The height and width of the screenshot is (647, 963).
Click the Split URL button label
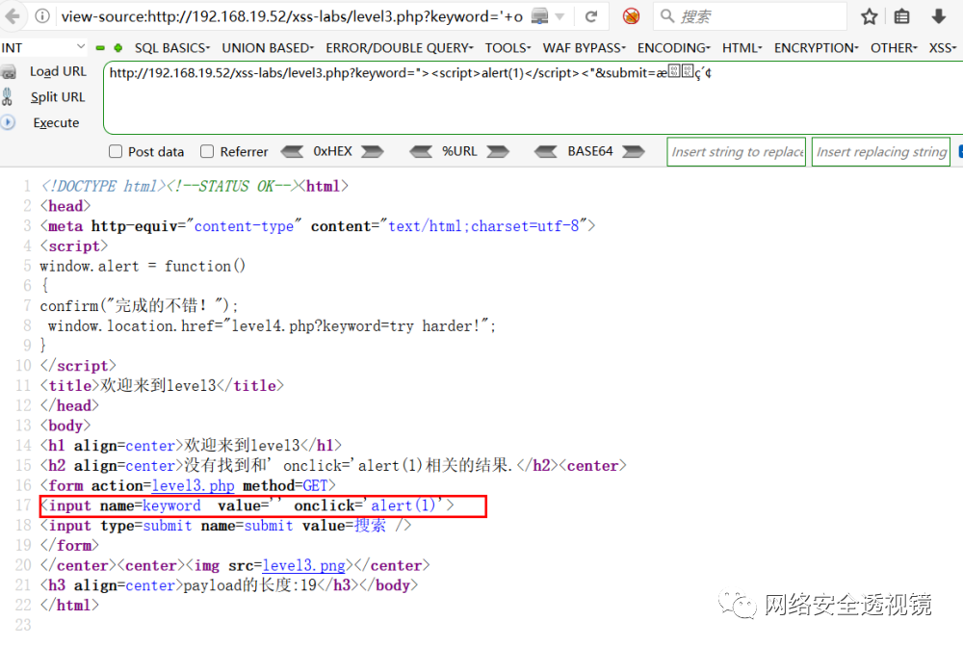[x=58, y=97]
